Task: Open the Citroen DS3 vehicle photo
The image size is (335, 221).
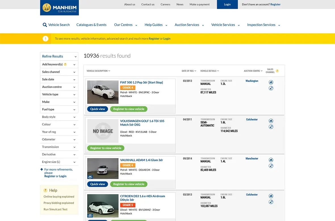Action: 103,206
